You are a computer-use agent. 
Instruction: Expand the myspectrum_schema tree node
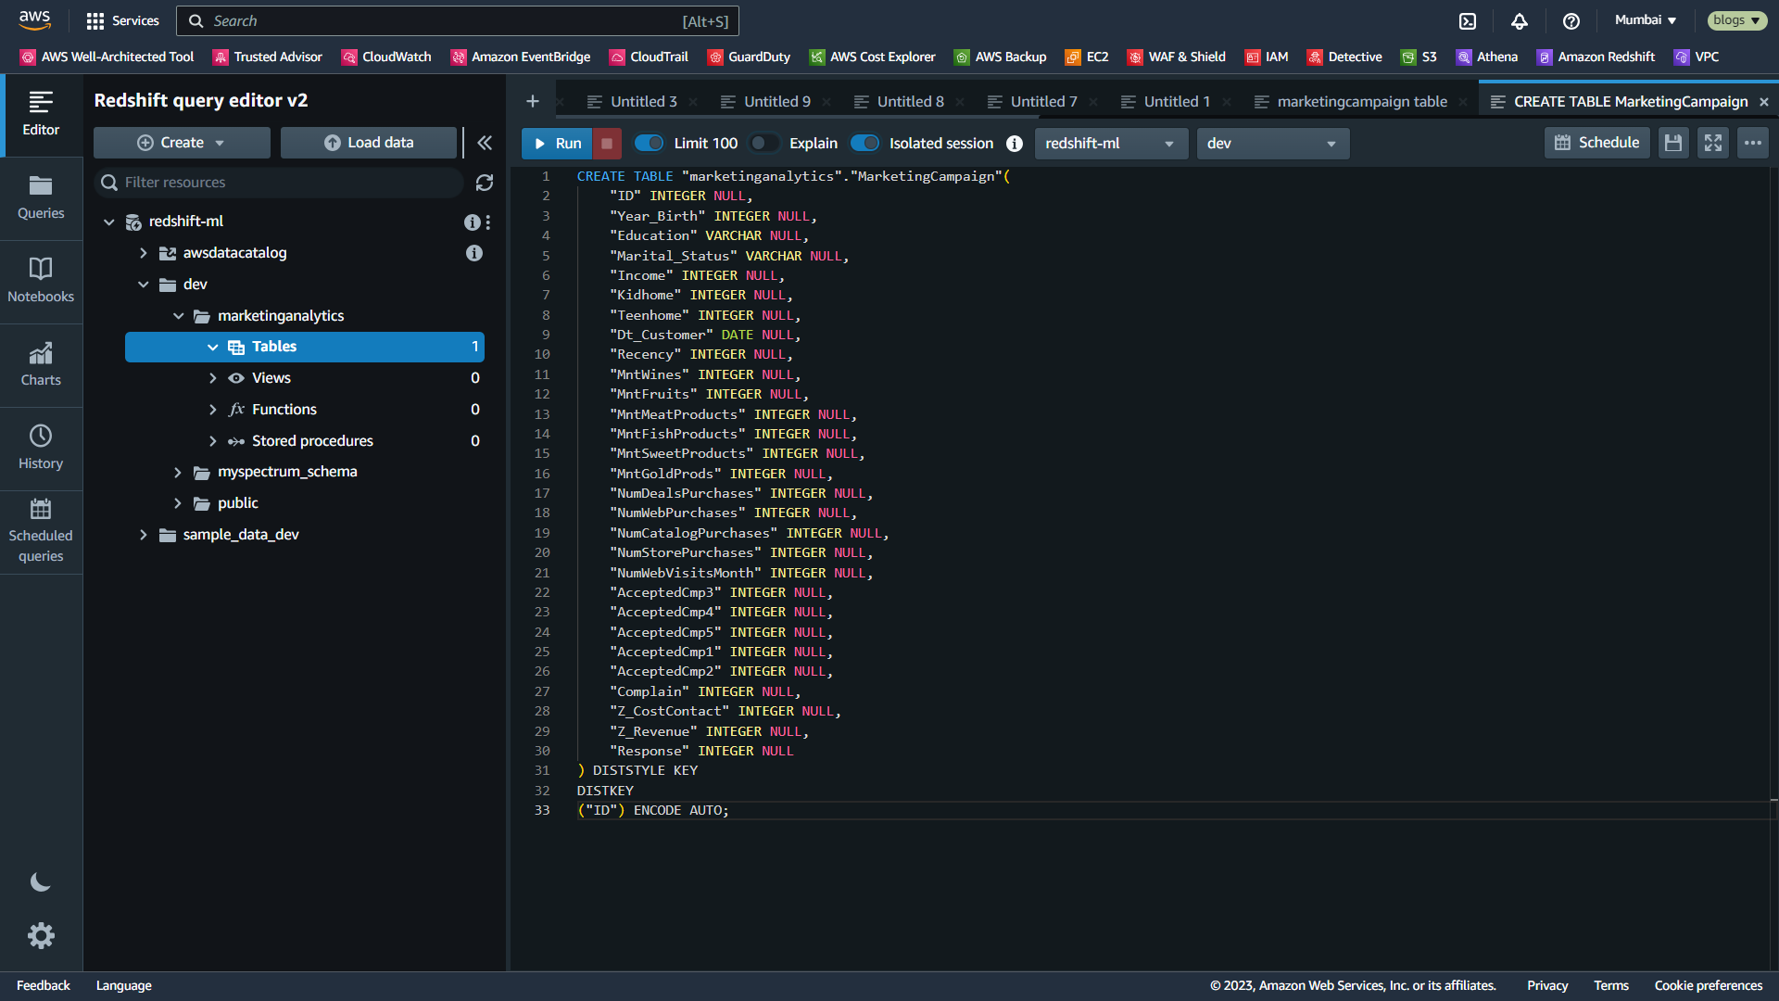click(178, 473)
